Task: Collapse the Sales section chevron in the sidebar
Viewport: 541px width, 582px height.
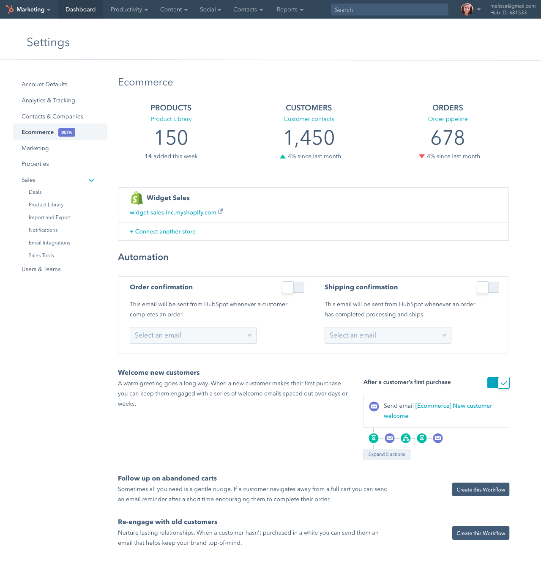Action: pyautogui.click(x=91, y=180)
